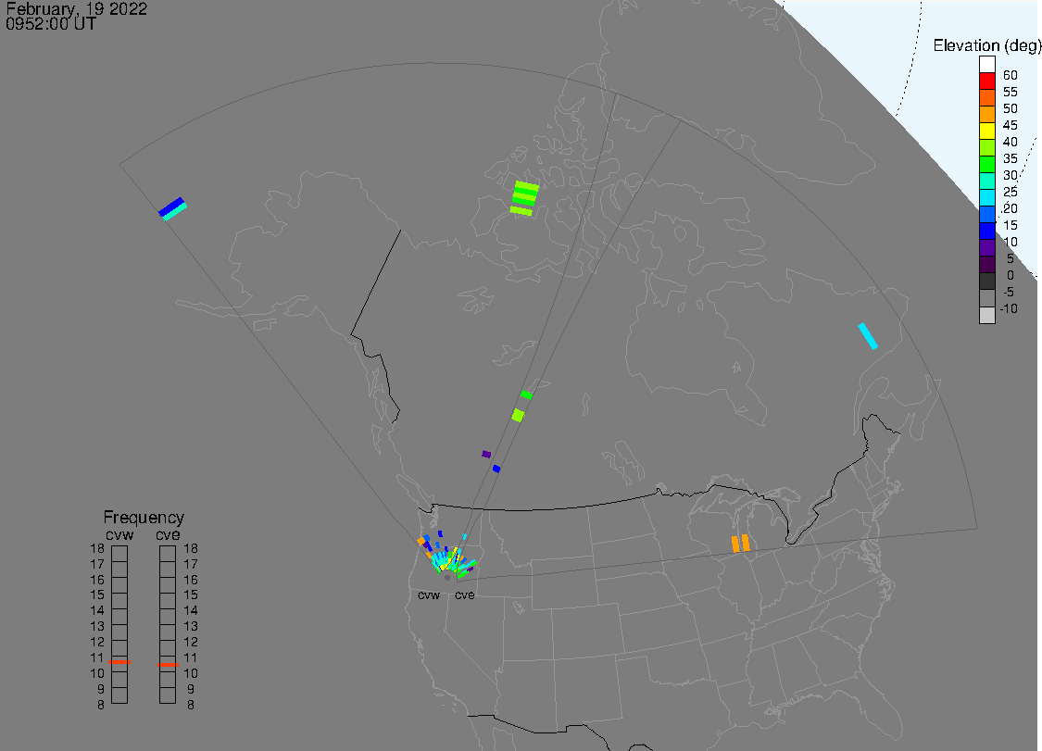The width and height of the screenshot is (1042, 751).
Task: Click the Frequency legend title
Action: click(144, 517)
